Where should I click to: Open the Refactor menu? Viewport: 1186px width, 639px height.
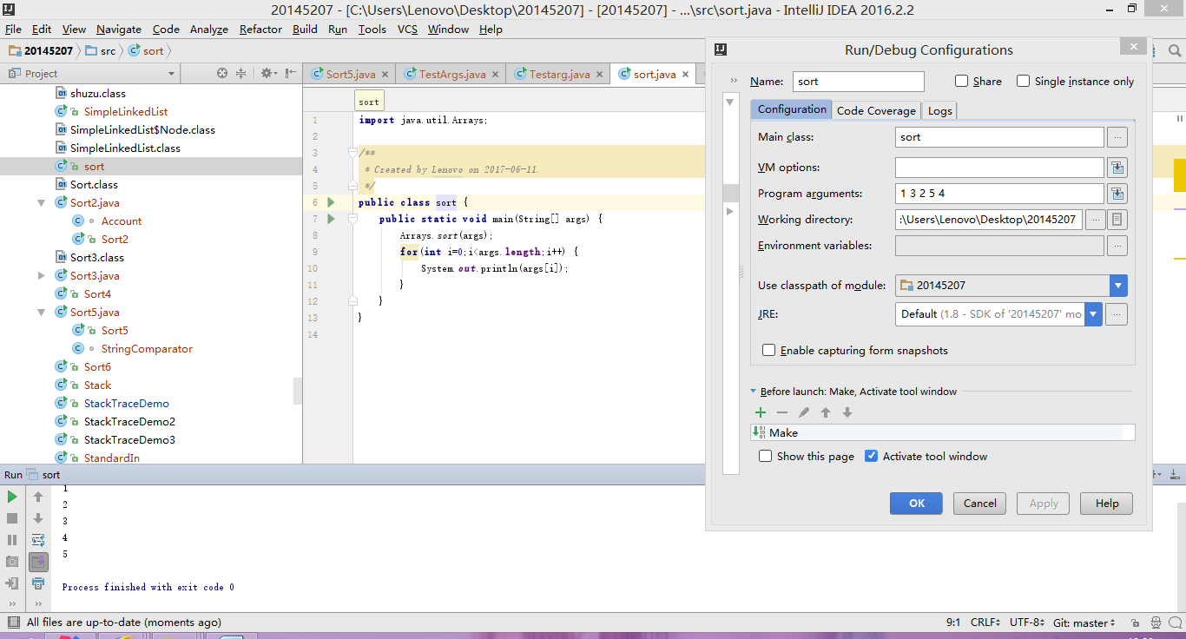pyautogui.click(x=260, y=29)
